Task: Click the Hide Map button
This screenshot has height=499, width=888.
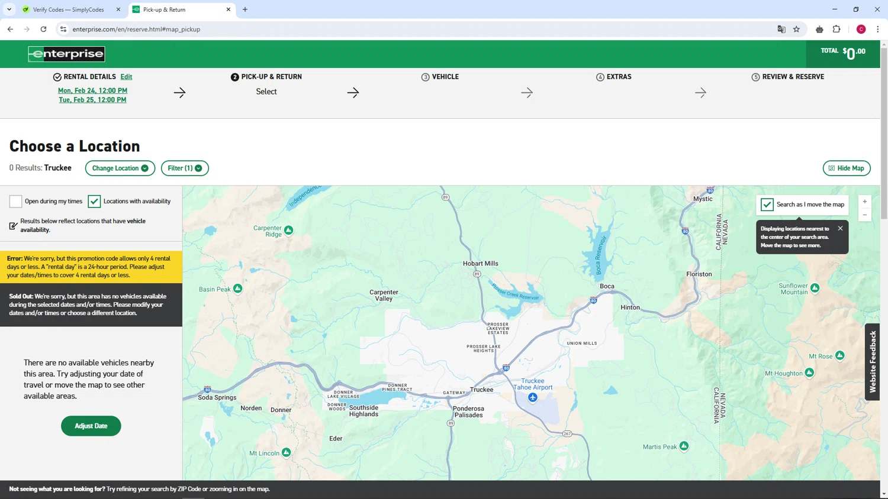Action: [x=846, y=169]
